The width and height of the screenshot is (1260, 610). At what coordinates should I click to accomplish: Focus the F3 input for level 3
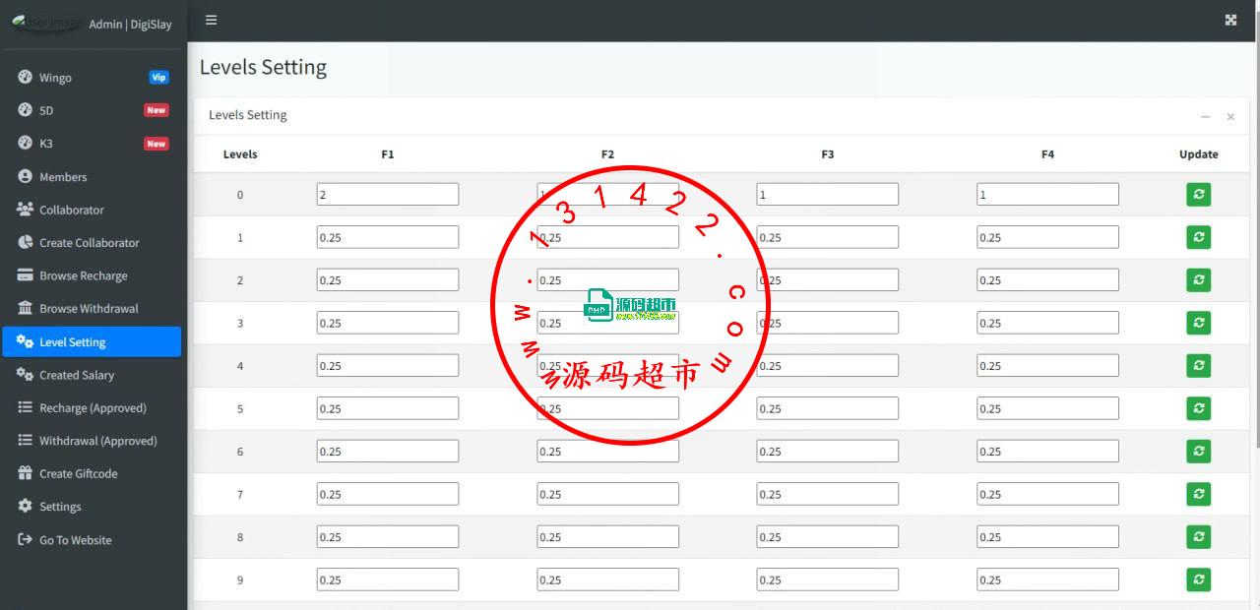[x=828, y=323]
